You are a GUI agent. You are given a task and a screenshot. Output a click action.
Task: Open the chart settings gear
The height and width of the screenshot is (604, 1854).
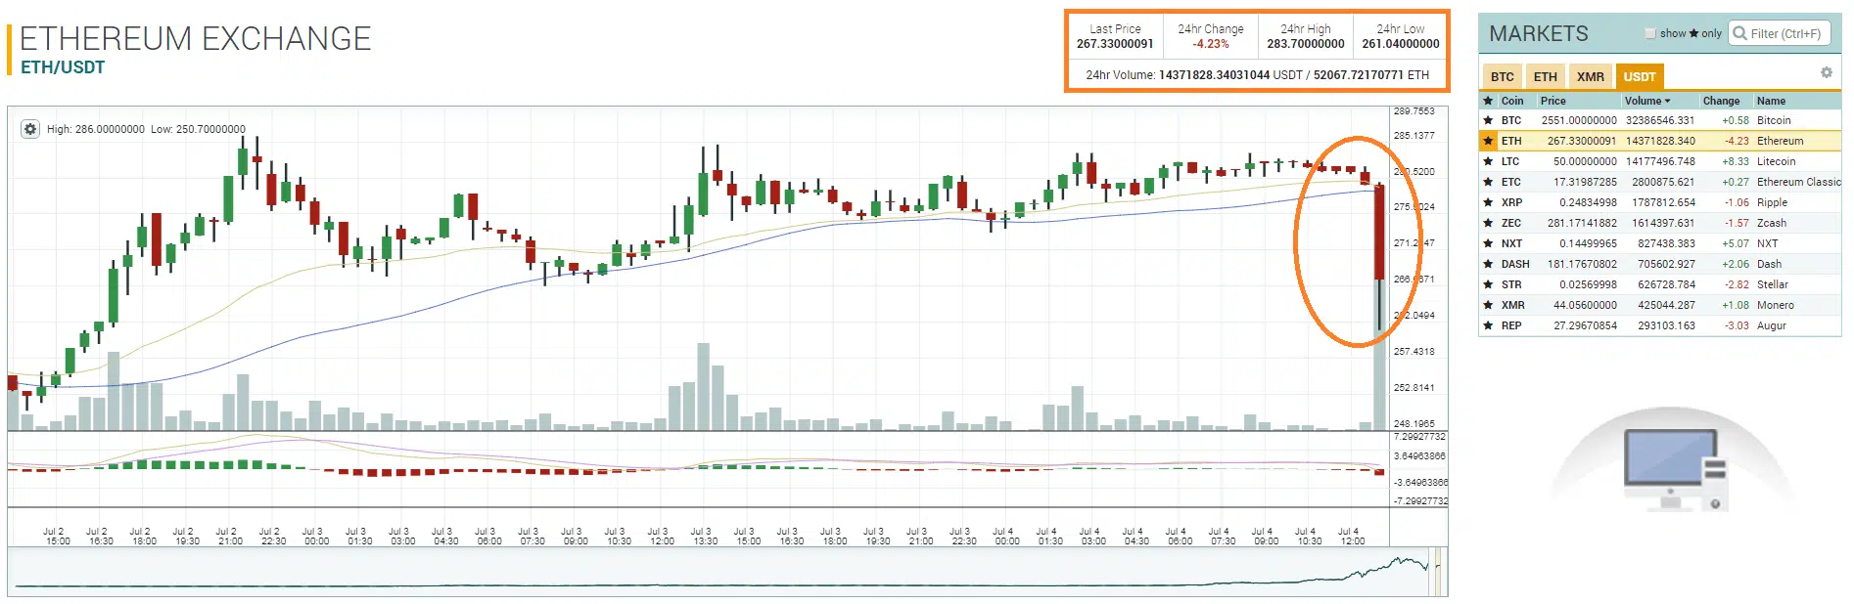(30, 129)
